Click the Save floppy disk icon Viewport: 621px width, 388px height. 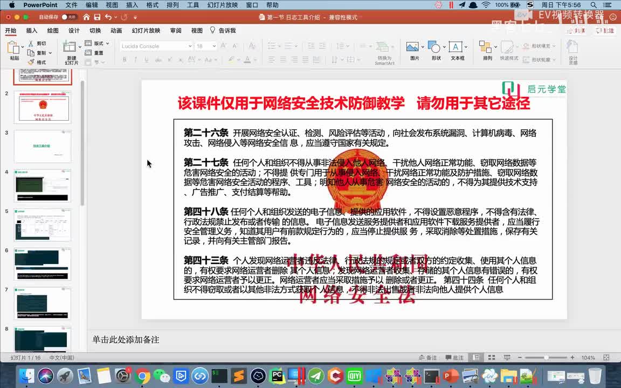(x=97, y=17)
